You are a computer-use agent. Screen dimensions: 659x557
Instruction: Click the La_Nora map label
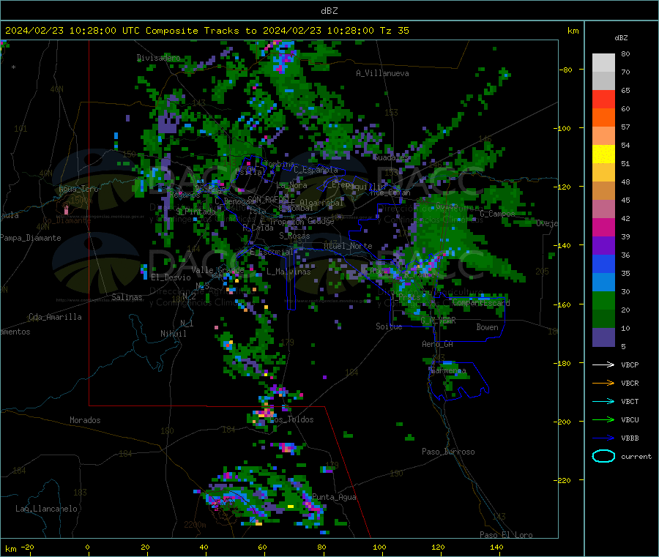tap(291, 185)
